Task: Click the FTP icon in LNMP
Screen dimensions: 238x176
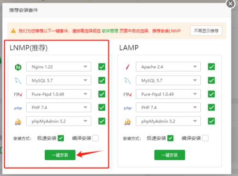Action: [18, 94]
